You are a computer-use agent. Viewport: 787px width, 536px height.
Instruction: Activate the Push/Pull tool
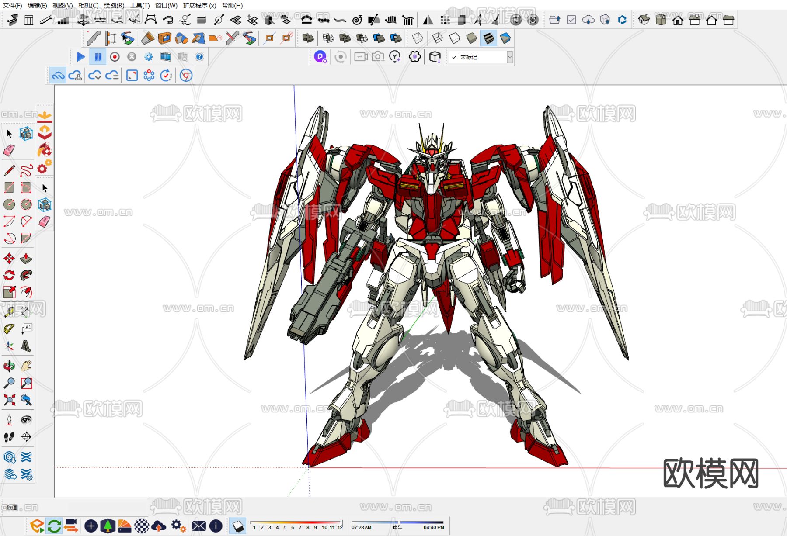26,259
